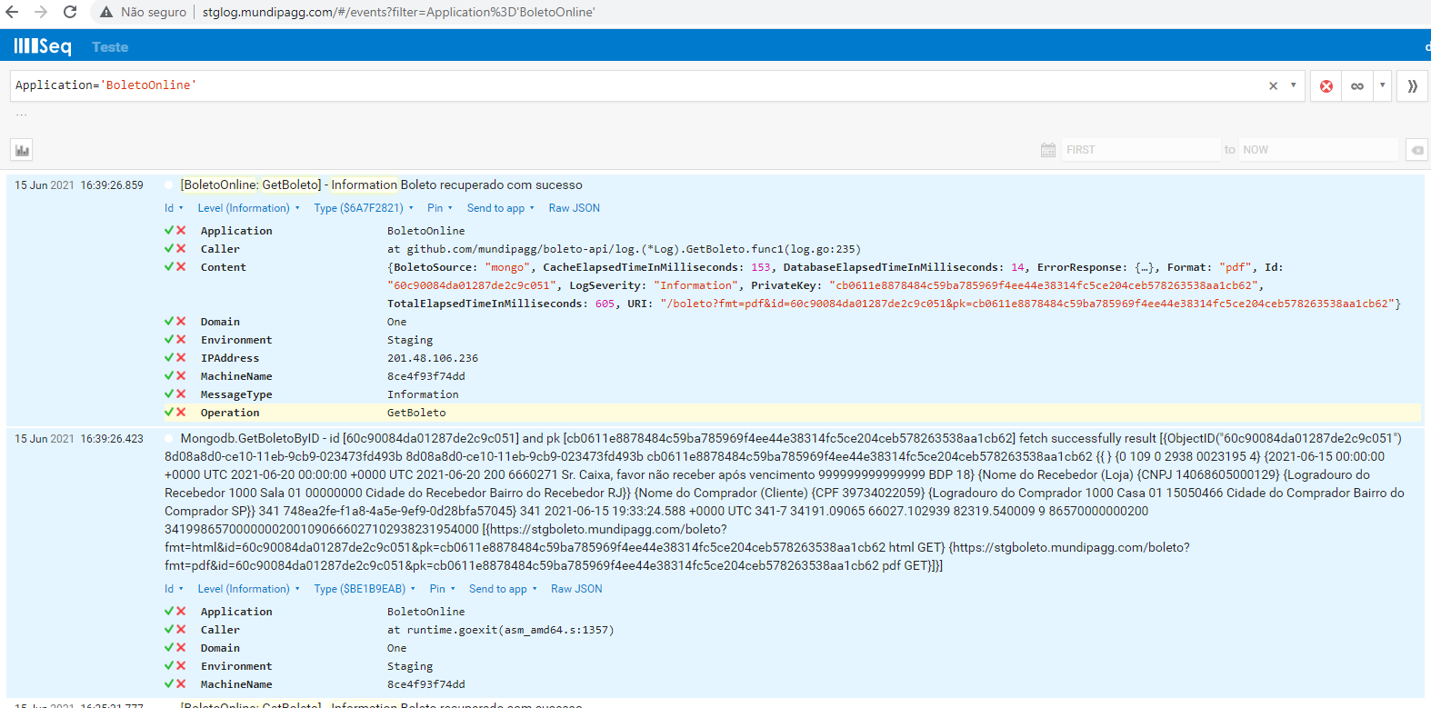Red X for Caller at log.go:235 row
Image resolution: width=1431 pixels, height=708 pixels.
pos(181,248)
